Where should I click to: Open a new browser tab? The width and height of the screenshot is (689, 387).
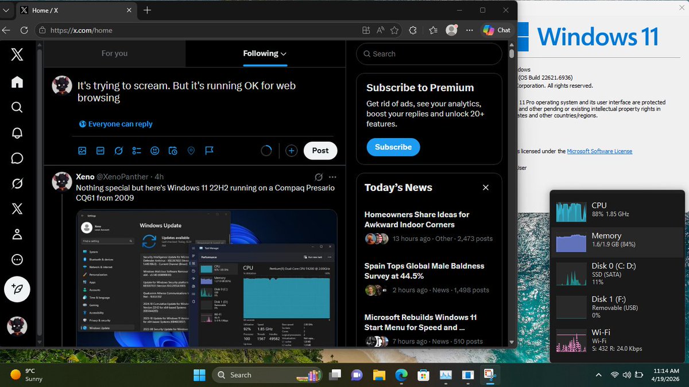(x=148, y=10)
